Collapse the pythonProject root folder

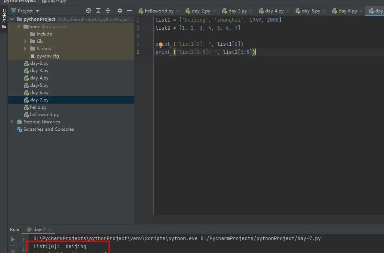click(x=12, y=19)
